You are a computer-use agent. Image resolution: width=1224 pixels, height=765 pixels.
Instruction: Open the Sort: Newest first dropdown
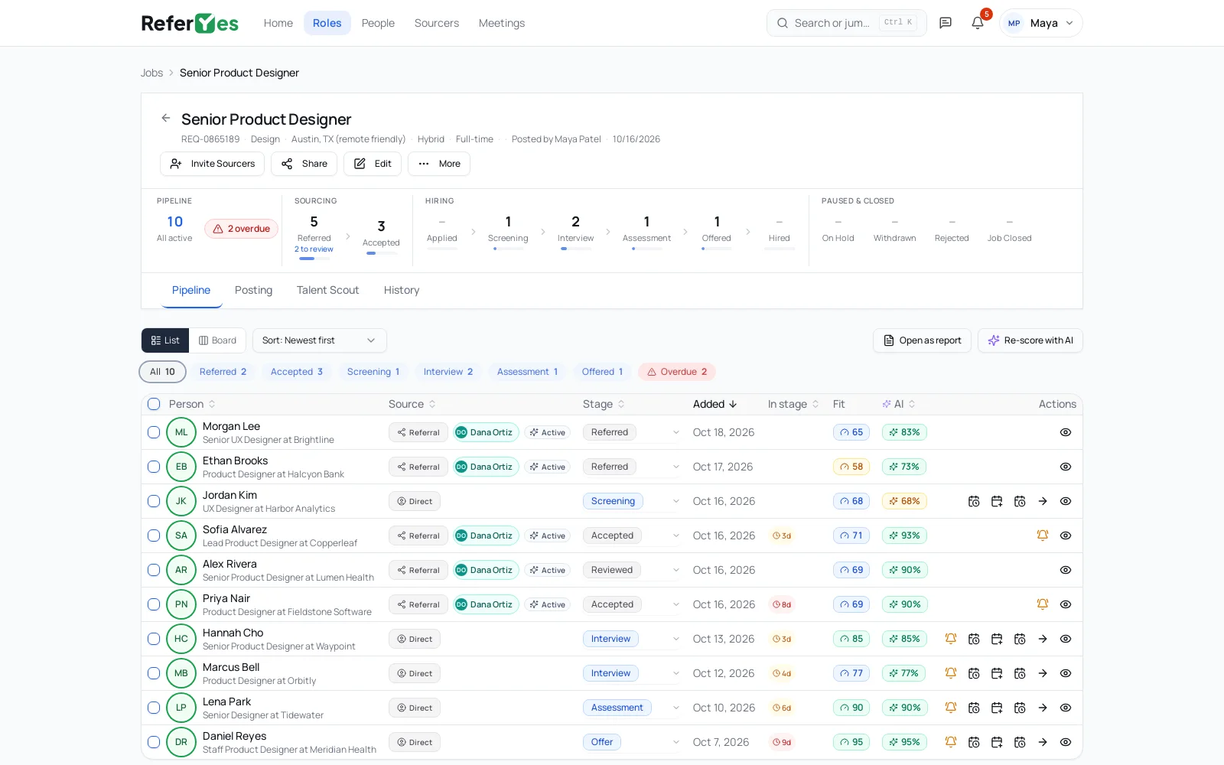click(x=319, y=340)
